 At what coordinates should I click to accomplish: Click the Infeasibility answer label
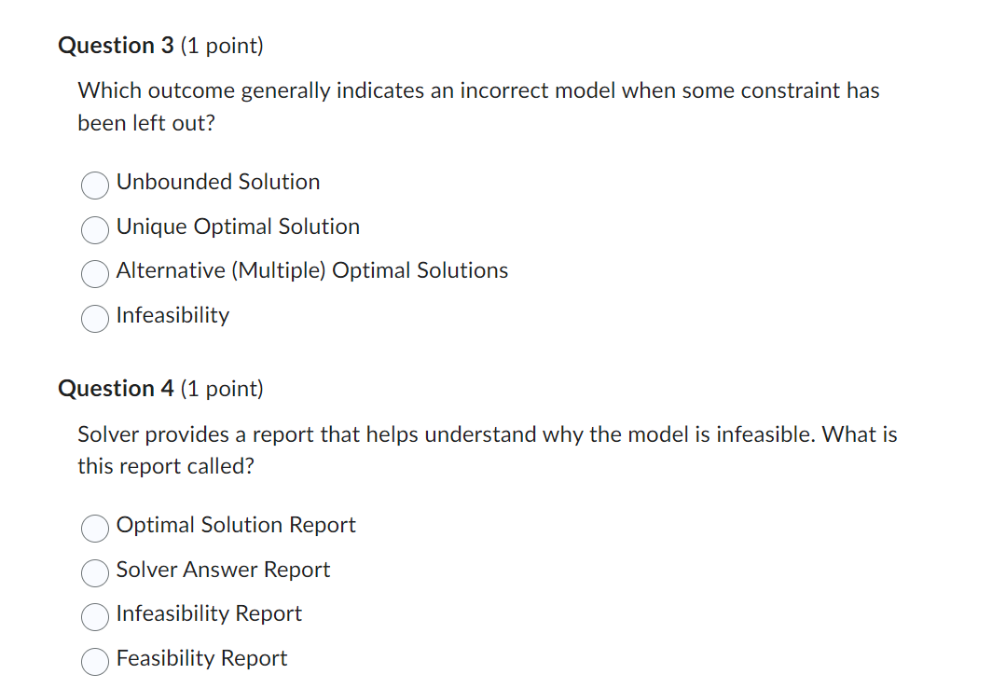(172, 315)
